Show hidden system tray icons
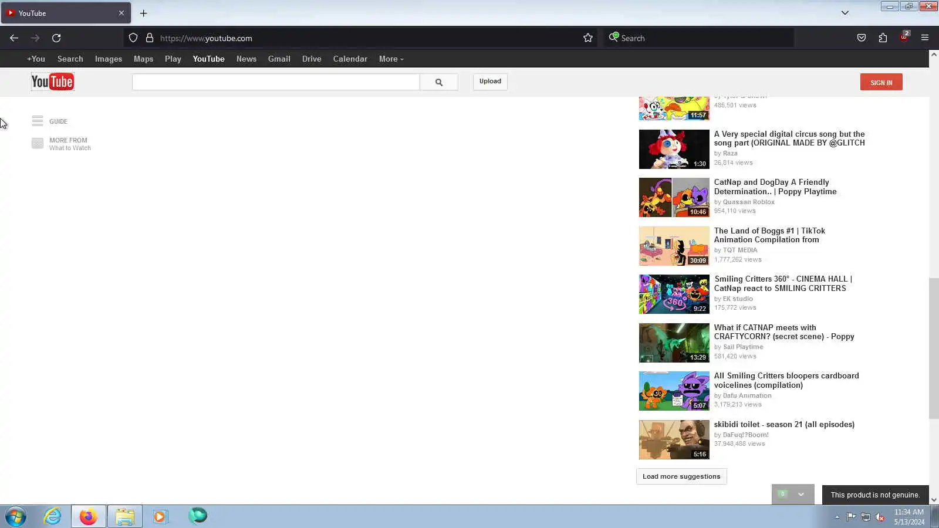This screenshot has width=939, height=528. coord(837,517)
